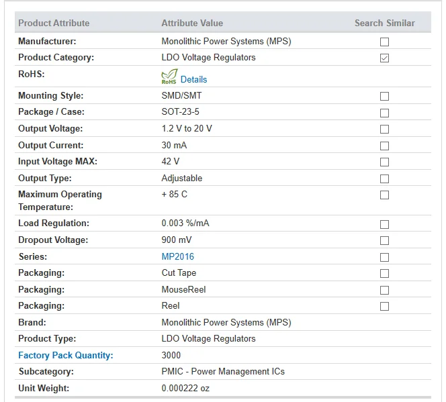The height and width of the screenshot is (402, 446).
Task: Tick the Maximum Operating Temperature checkbox
Action: pos(384,195)
